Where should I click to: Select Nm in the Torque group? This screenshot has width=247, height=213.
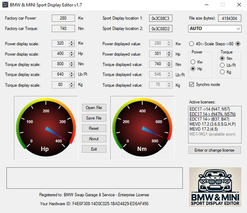click(x=222, y=58)
